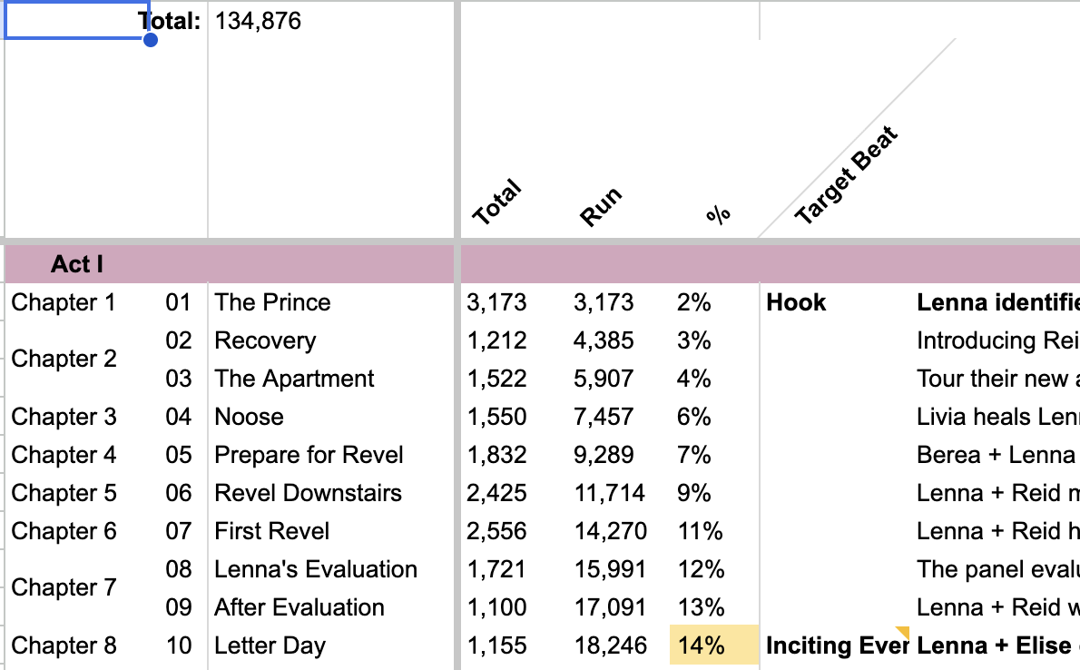Screen dimensions: 1080x670
Task: Select the running total 18,246 cell
Action: pos(610,645)
